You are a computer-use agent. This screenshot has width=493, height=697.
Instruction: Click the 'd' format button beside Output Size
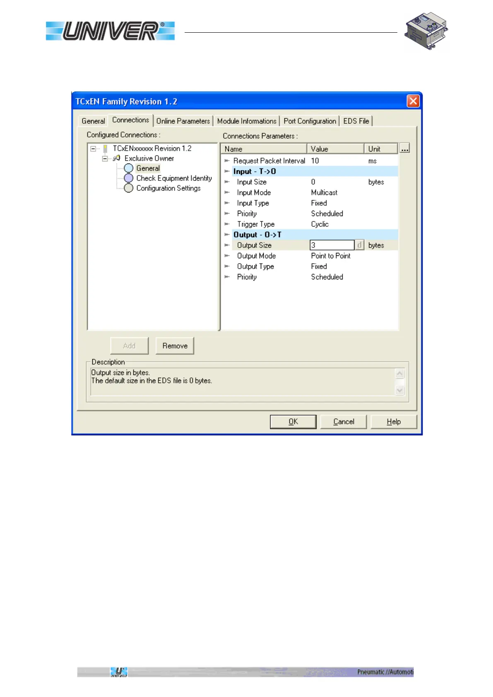(359, 245)
